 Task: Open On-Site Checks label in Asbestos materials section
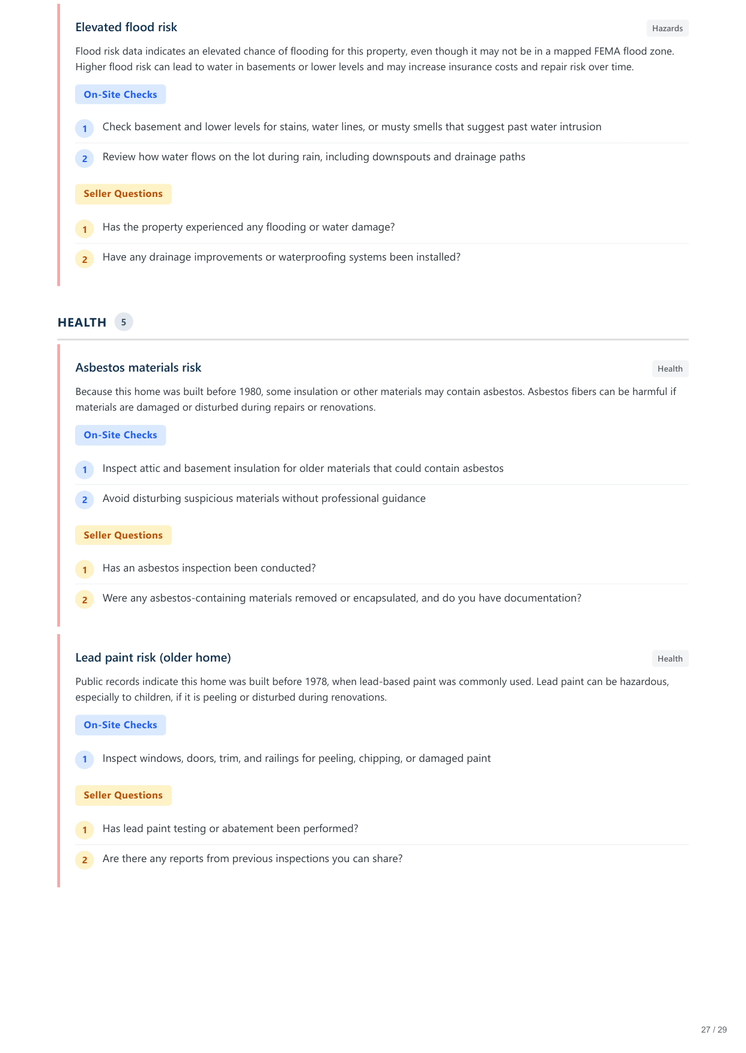120,435
